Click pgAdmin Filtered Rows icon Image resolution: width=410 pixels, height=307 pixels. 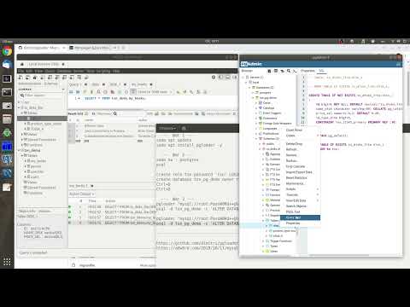[282, 71]
